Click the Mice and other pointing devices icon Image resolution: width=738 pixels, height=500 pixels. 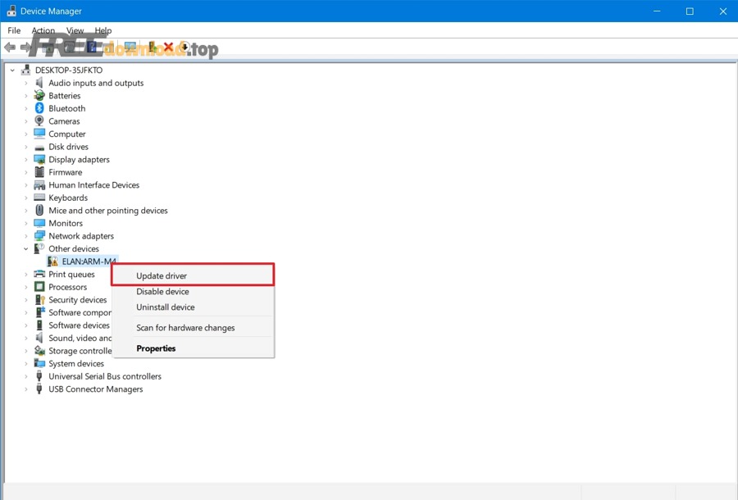point(39,211)
